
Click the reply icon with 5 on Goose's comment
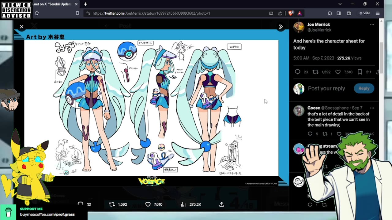(x=310, y=134)
